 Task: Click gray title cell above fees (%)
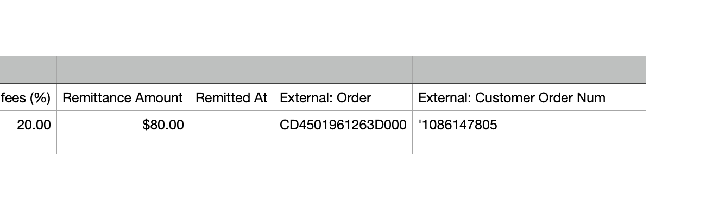coord(28,70)
